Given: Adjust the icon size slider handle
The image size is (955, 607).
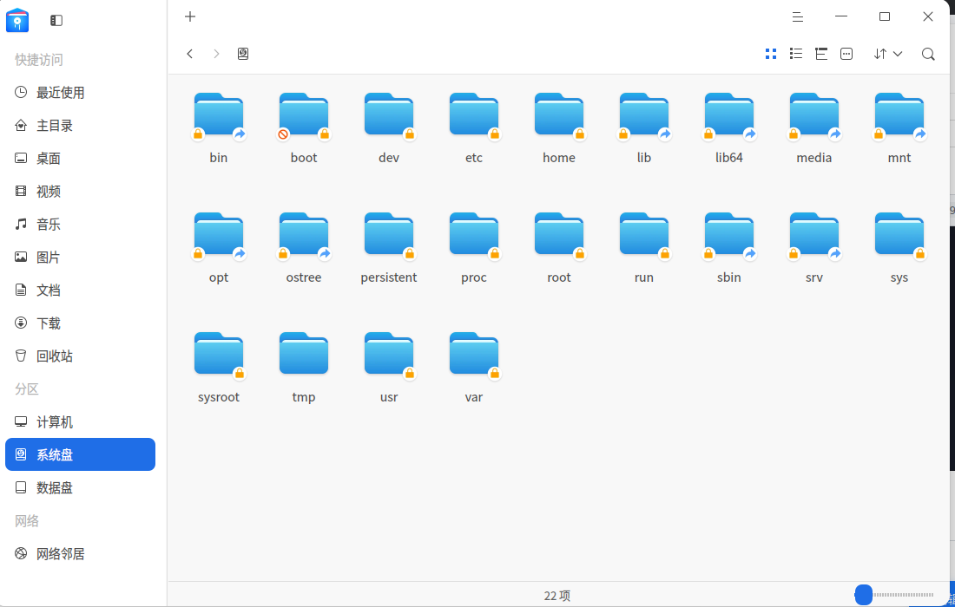Looking at the screenshot, I should (863, 595).
